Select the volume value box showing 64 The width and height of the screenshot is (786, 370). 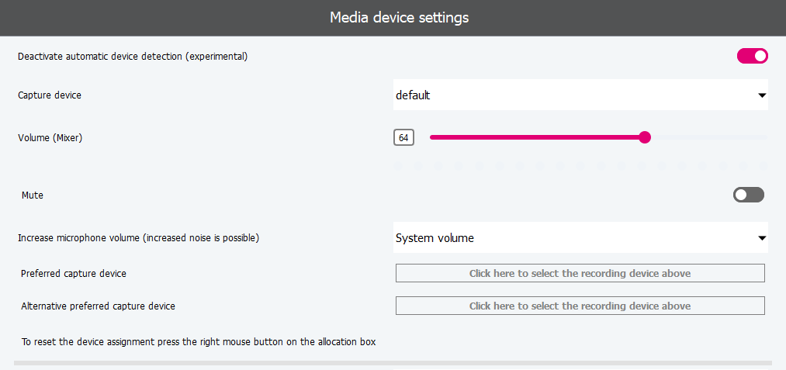[403, 137]
